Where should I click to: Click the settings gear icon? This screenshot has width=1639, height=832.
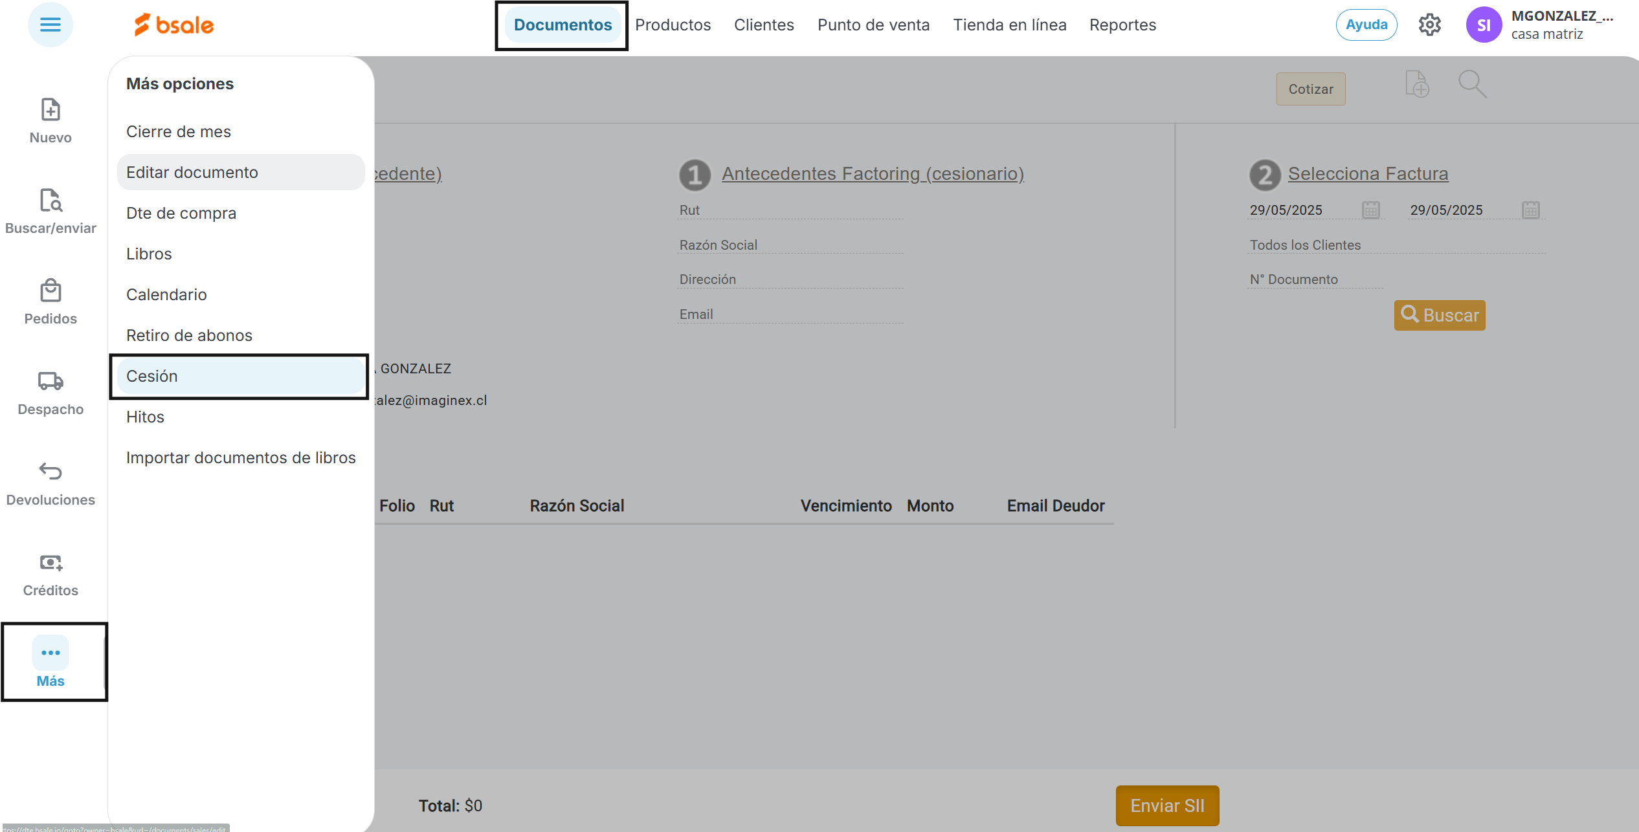[1430, 25]
